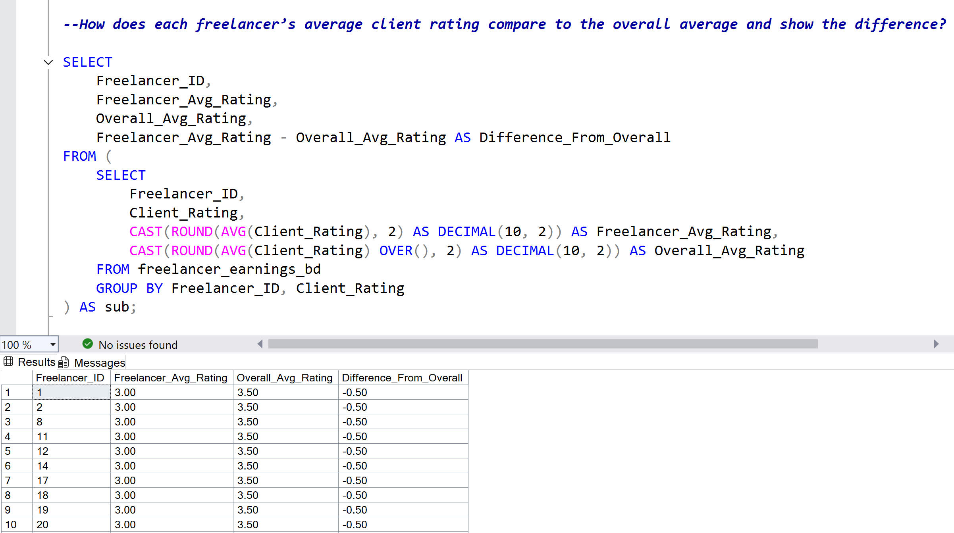The height and width of the screenshot is (533, 954).
Task: Select the Freelancer_Avg_Rating column header
Action: click(171, 378)
